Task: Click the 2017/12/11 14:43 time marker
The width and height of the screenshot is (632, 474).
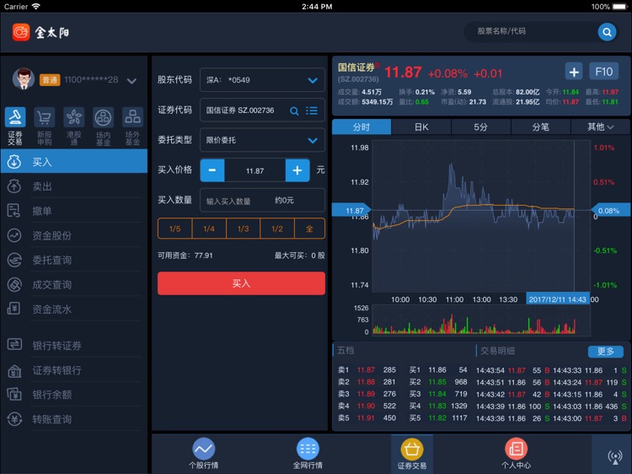Action: [x=558, y=299]
